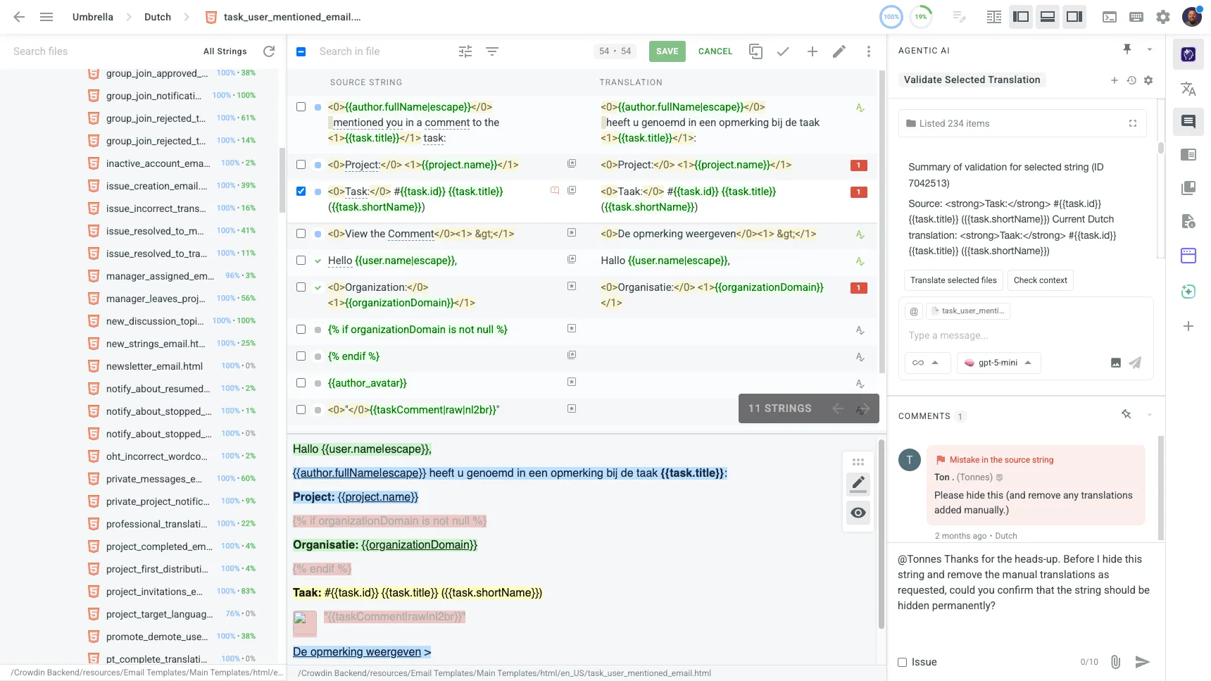This screenshot has height=681, width=1211.
Task: Attach a file to the comment
Action: [x=1115, y=662]
